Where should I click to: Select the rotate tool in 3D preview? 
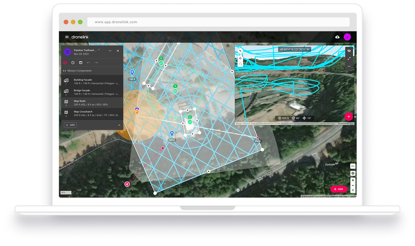[240, 64]
